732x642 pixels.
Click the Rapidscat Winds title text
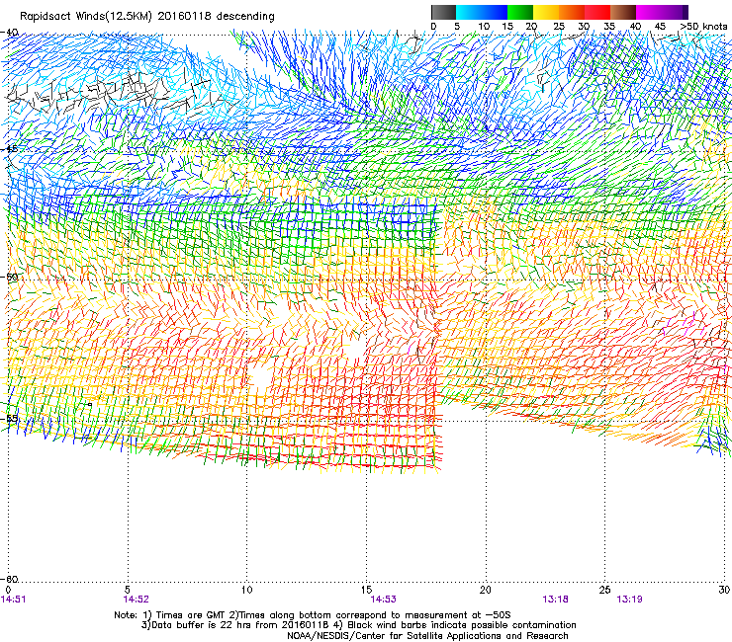coord(147,17)
